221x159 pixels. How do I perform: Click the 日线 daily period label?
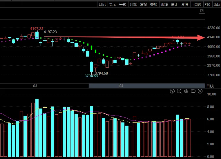pos(210,86)
